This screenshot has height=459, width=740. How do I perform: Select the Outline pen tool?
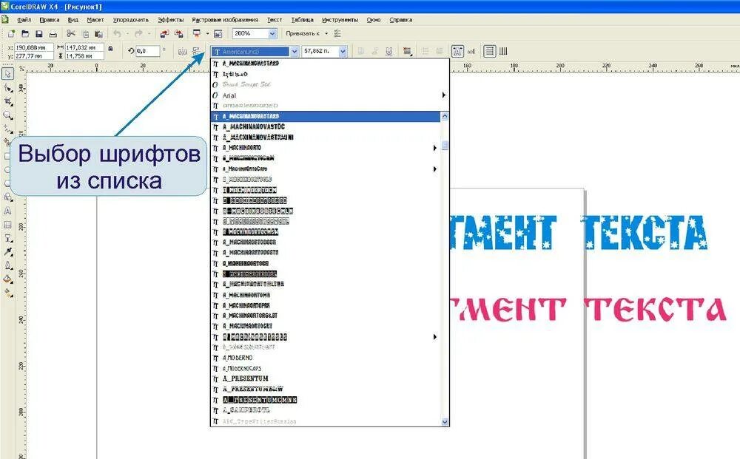pyautogui.click(x=8, y=265)
